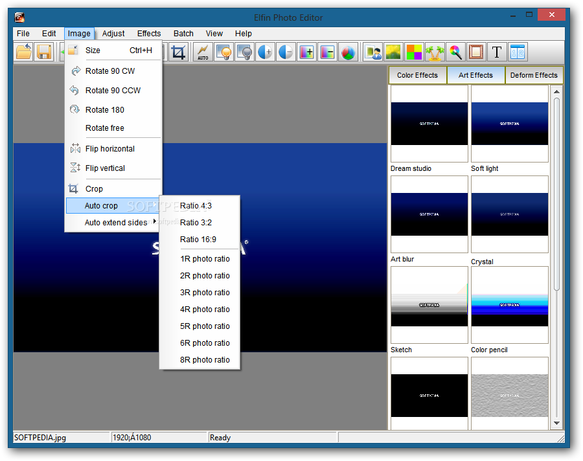
Task: Select 6R photo ratio
Action: (x=200, y=343)
